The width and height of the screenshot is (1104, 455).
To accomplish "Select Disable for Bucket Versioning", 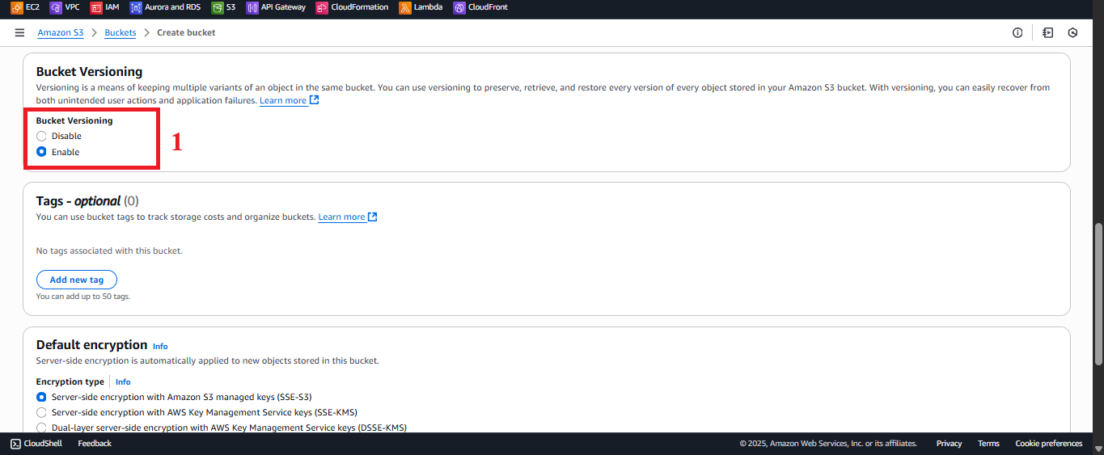I will pos(41,137).
